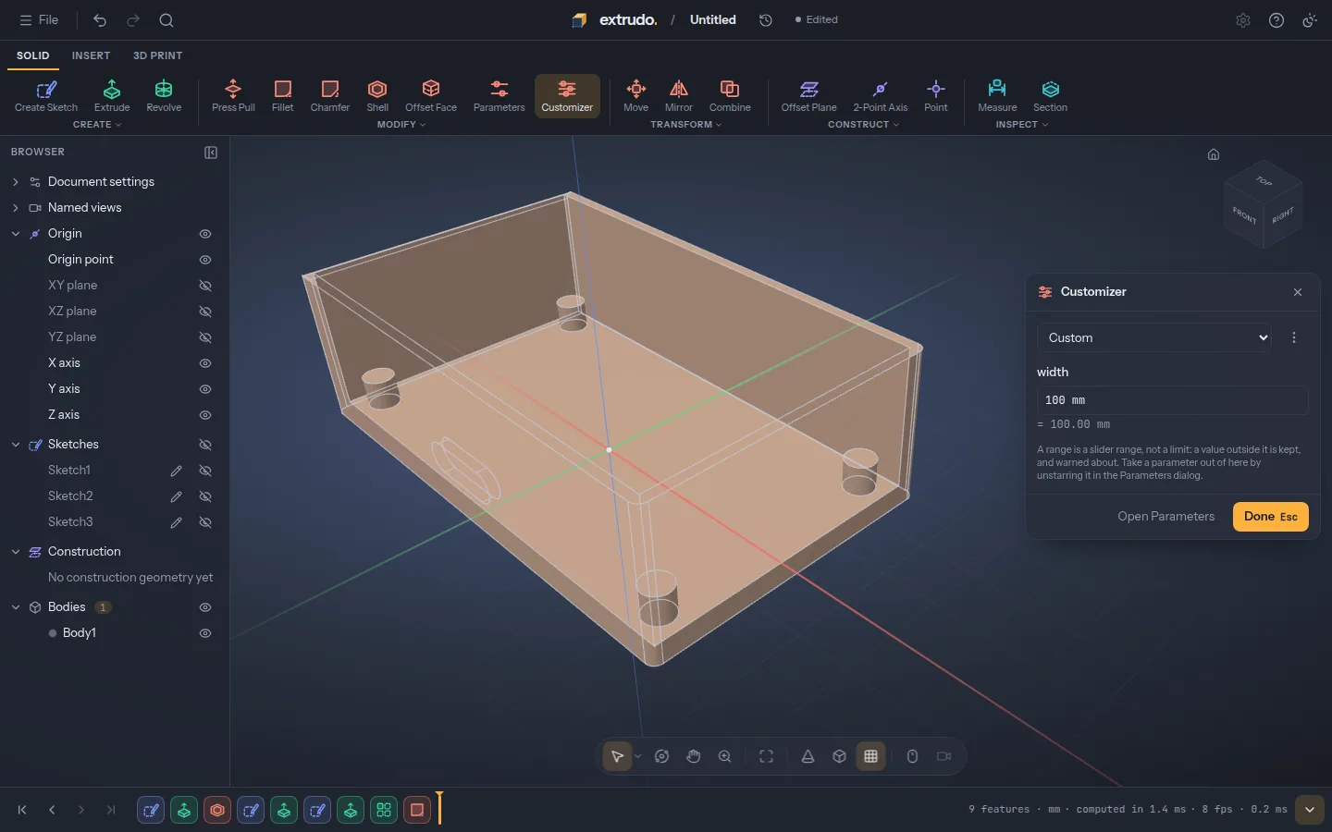Screen dimensions: 1332x832
Task: Show Sketch2 in the viewport
Action: pos(205,496)
